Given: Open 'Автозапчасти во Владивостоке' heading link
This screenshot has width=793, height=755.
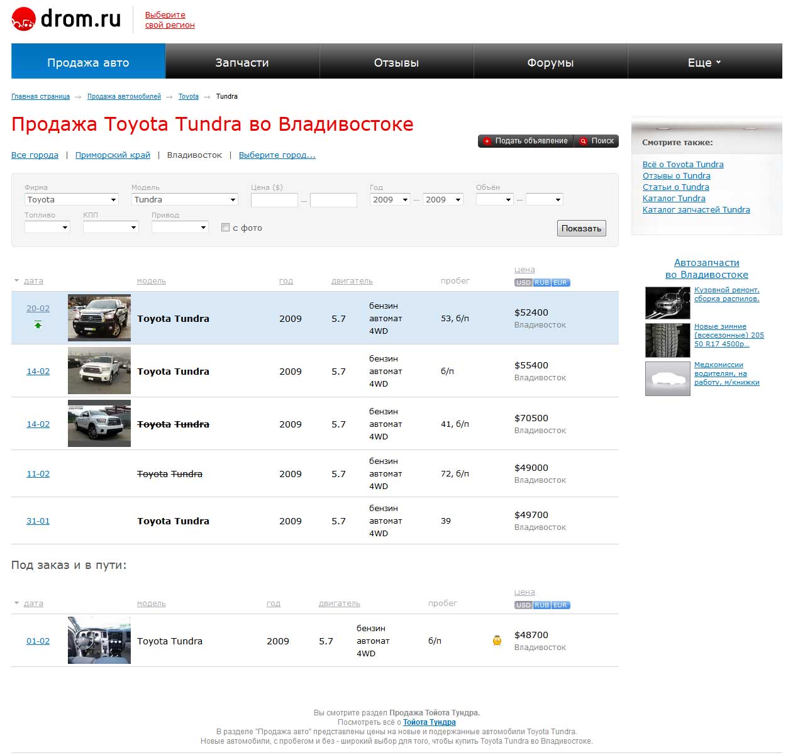Looking at the screenshot, I should tap(707, 268).
